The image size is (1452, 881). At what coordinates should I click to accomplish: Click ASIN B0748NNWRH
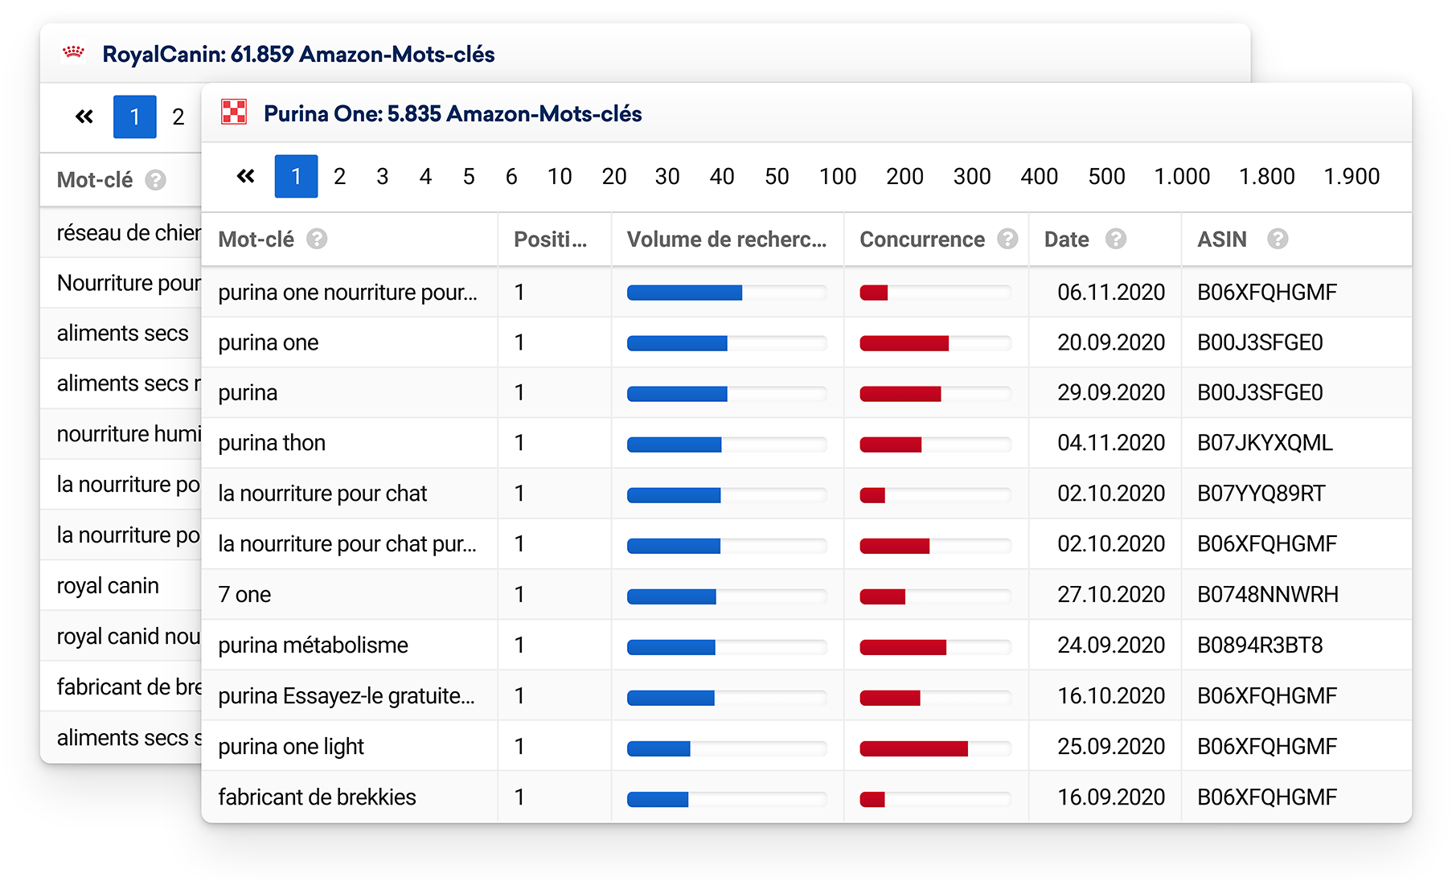pos(1268,594)
